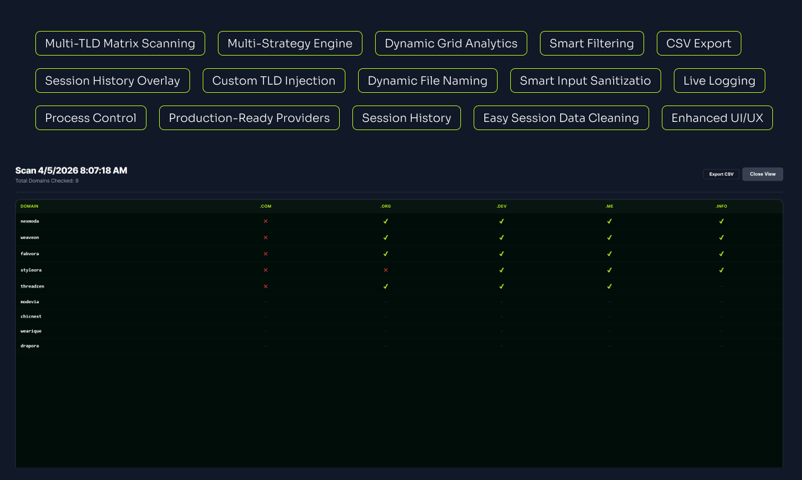Click fabvora's check icon under .INFO
Screen dimensions: 802x480
[x=721, y=253]
